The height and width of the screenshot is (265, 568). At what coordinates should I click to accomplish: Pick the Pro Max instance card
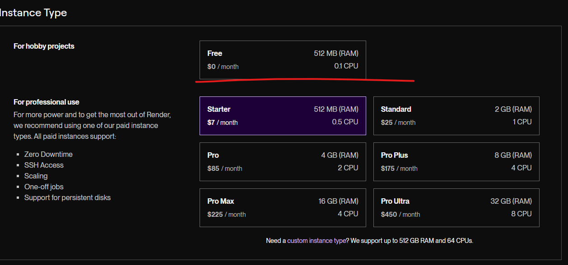point(283,208)
